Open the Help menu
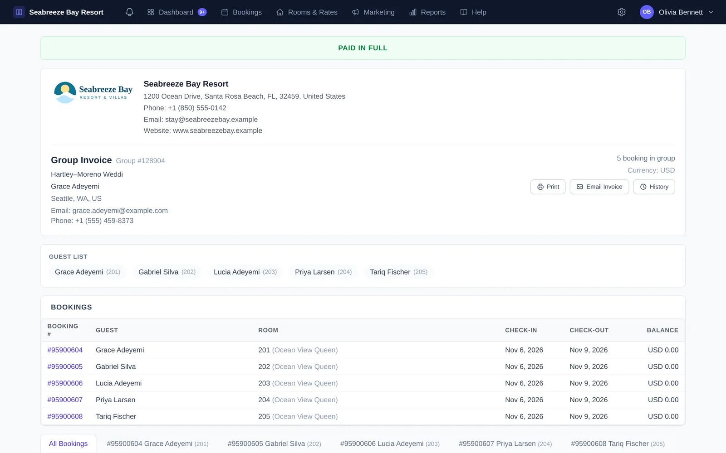 pos(473,12)
